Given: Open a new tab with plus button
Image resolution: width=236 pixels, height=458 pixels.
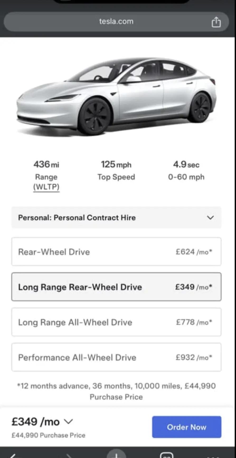Looking at the screenshot, I should point(116,455).
